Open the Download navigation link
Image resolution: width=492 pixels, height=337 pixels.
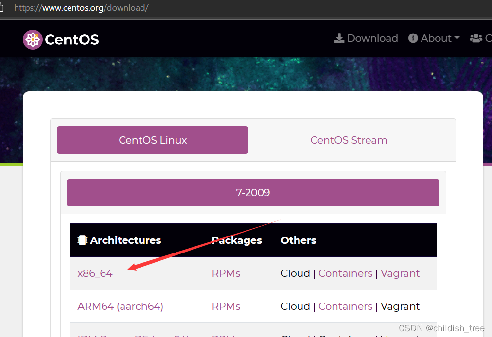tap(366, 38)
